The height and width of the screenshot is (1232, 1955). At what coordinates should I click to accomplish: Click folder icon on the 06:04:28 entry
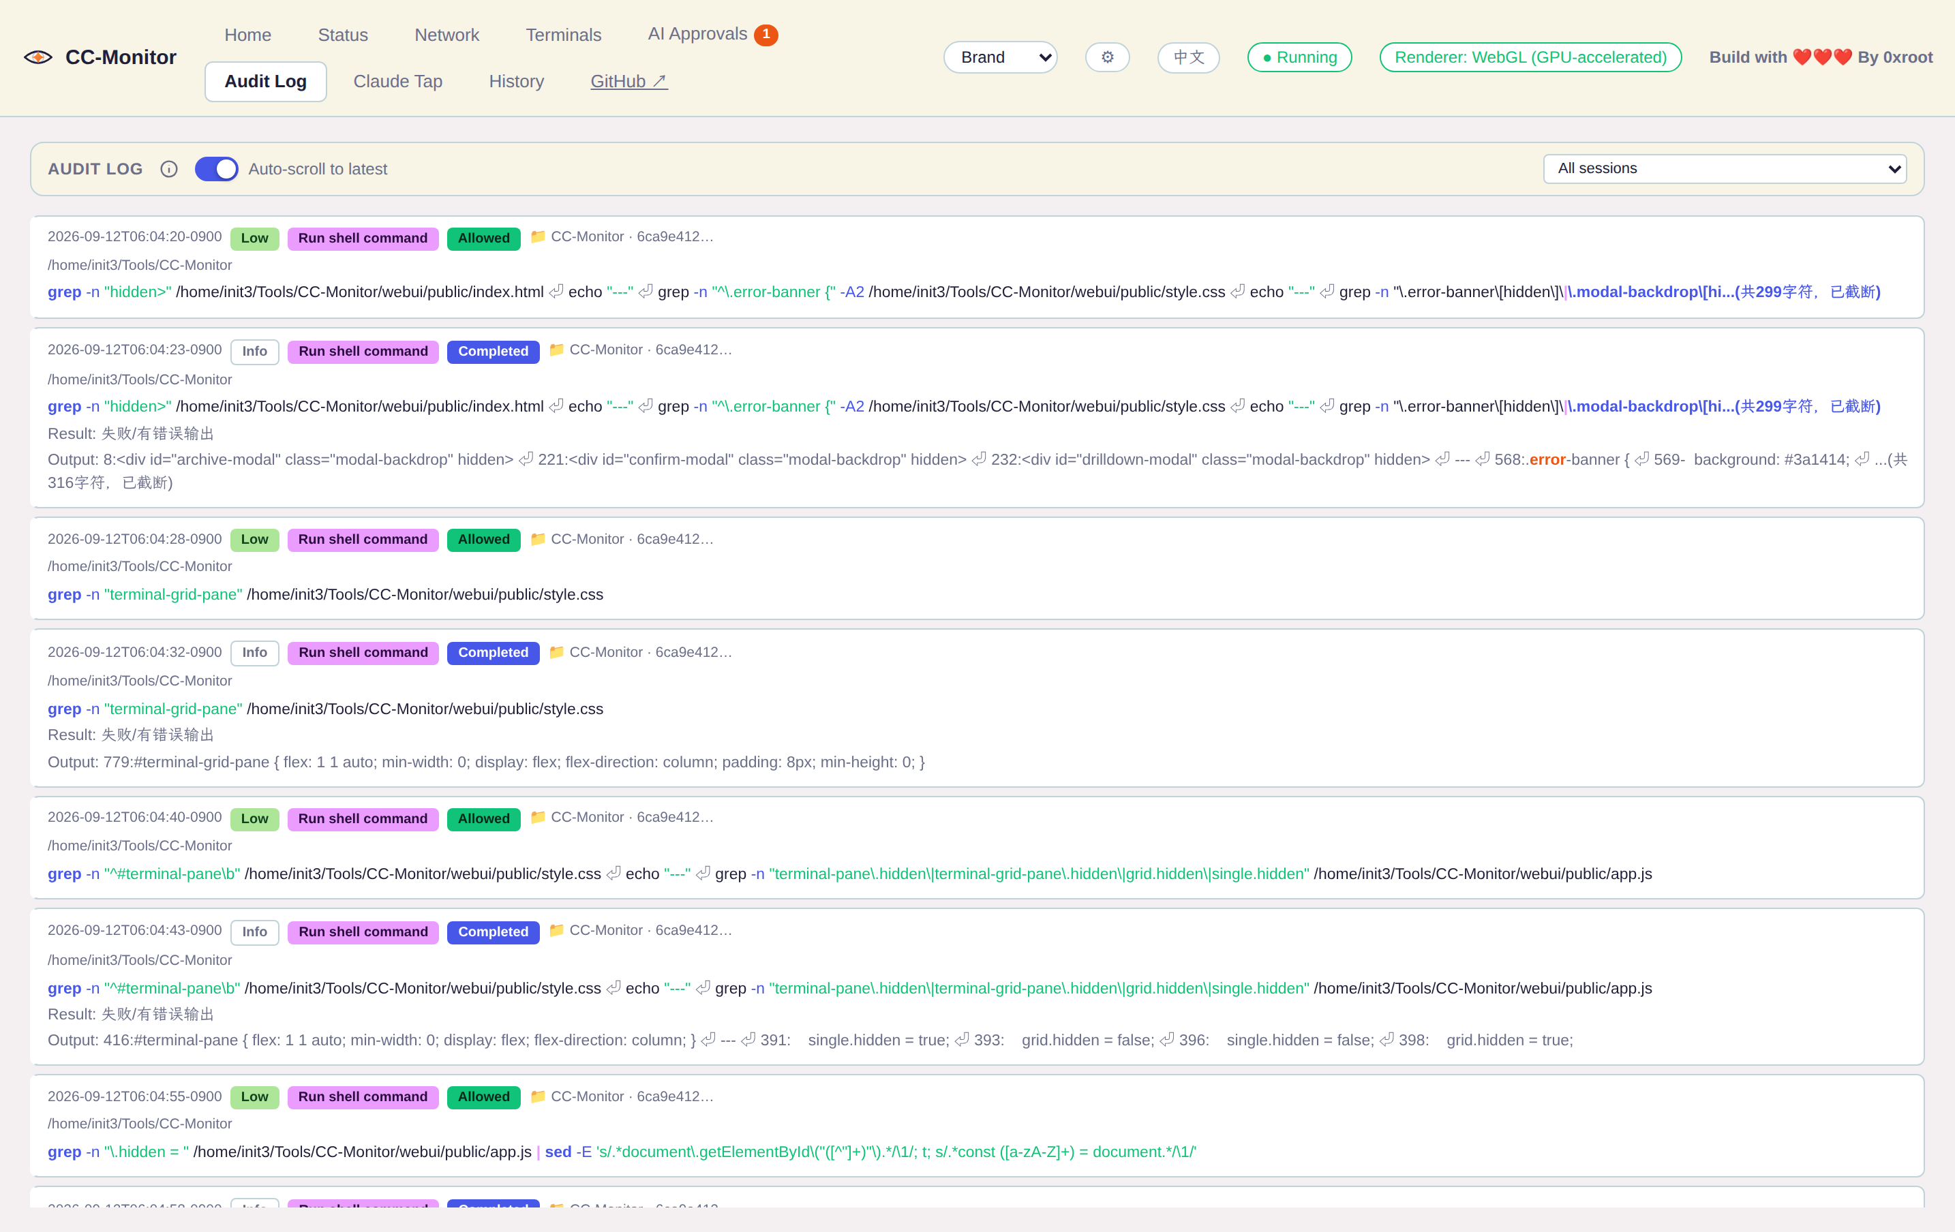tap(537, 538)
